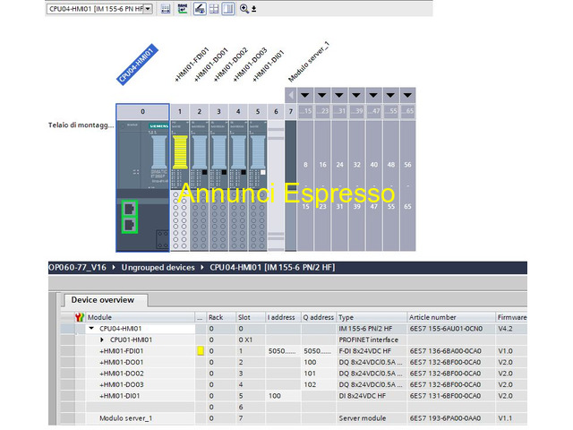Toggle the vertical split view toolbar icon
Image resolution: width=573 pixels, height=430 pixels.
(x=228, y=9)
